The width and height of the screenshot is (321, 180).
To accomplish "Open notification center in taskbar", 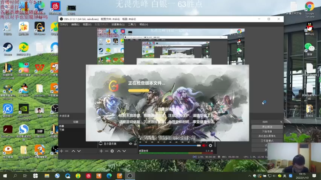I will [314, 176].
